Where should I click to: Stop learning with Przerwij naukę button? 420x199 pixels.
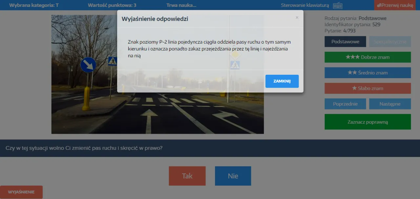(x=395, y=5)
